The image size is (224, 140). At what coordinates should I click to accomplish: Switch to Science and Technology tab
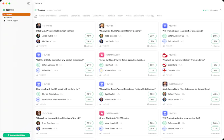click(x=144, y=16)
